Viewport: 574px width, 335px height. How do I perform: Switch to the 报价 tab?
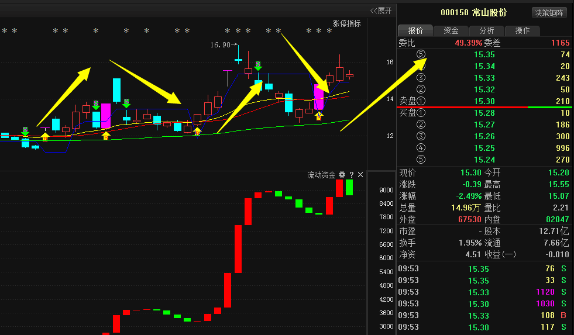415,30
